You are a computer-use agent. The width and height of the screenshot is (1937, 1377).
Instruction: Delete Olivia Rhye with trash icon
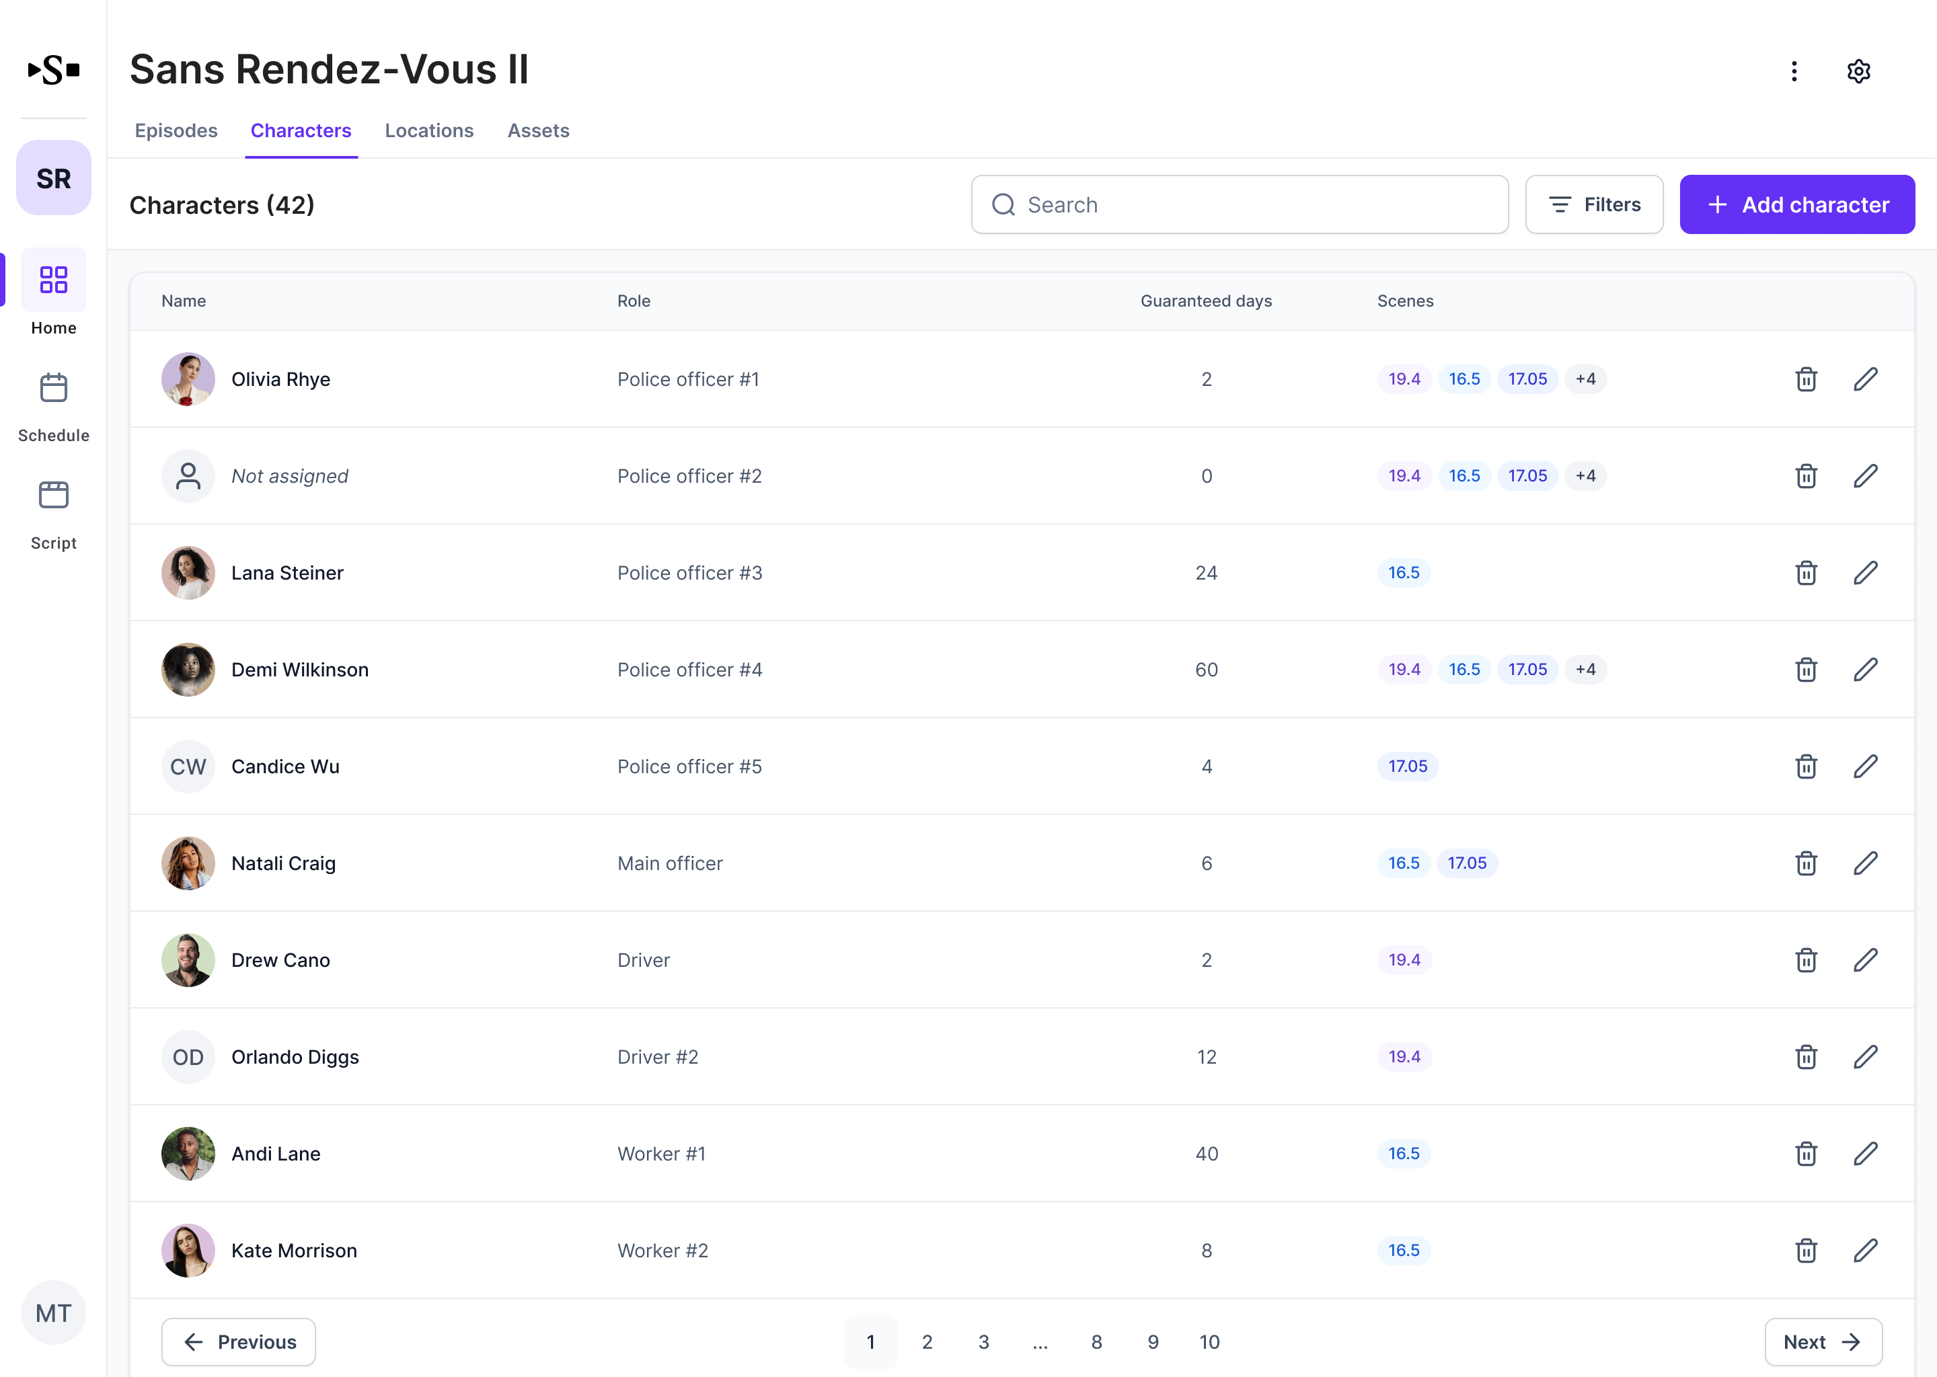coord(1807,379)
